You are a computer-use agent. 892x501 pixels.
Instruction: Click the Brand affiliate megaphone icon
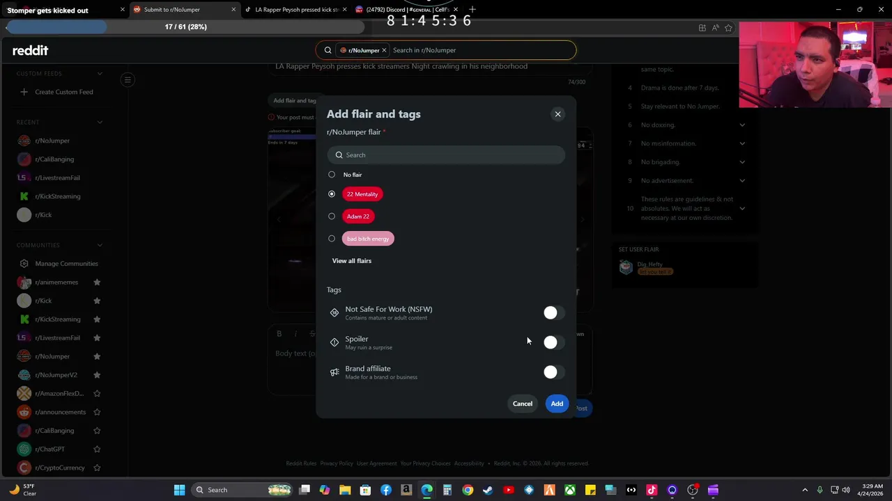tap(334, 372)
